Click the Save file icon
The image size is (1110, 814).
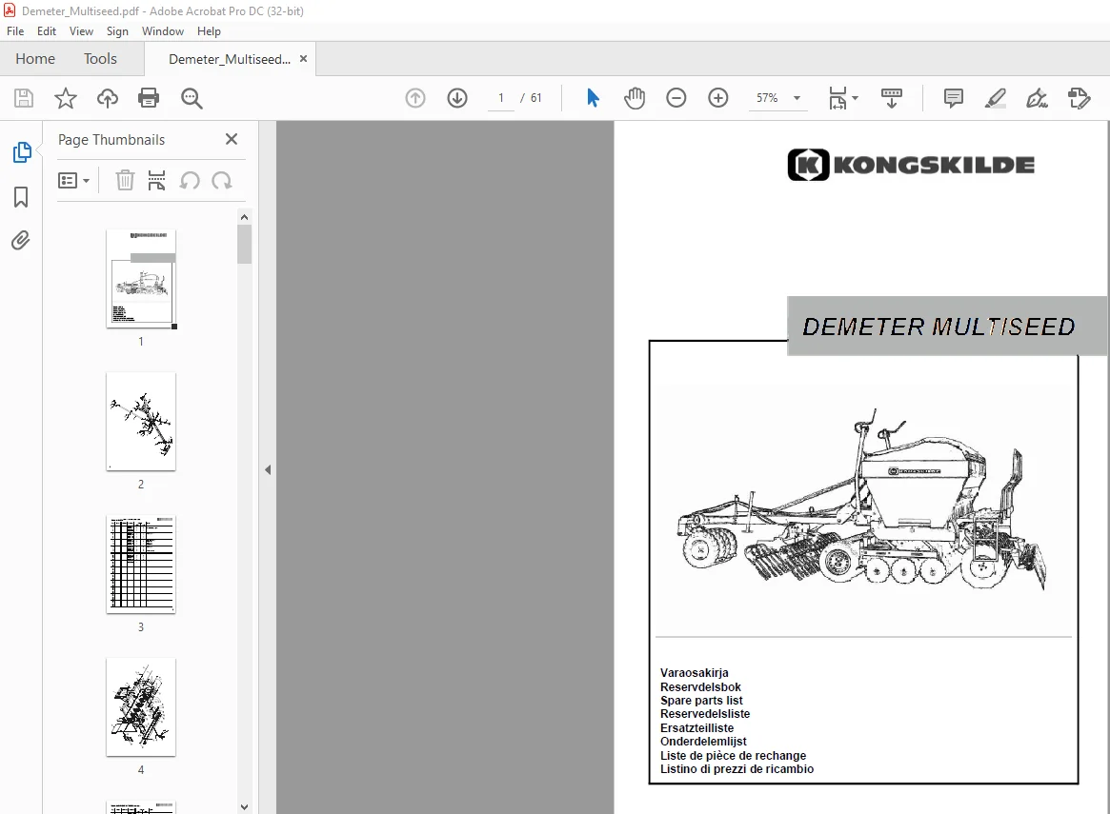pyautogui.click(x=24, y=98)
